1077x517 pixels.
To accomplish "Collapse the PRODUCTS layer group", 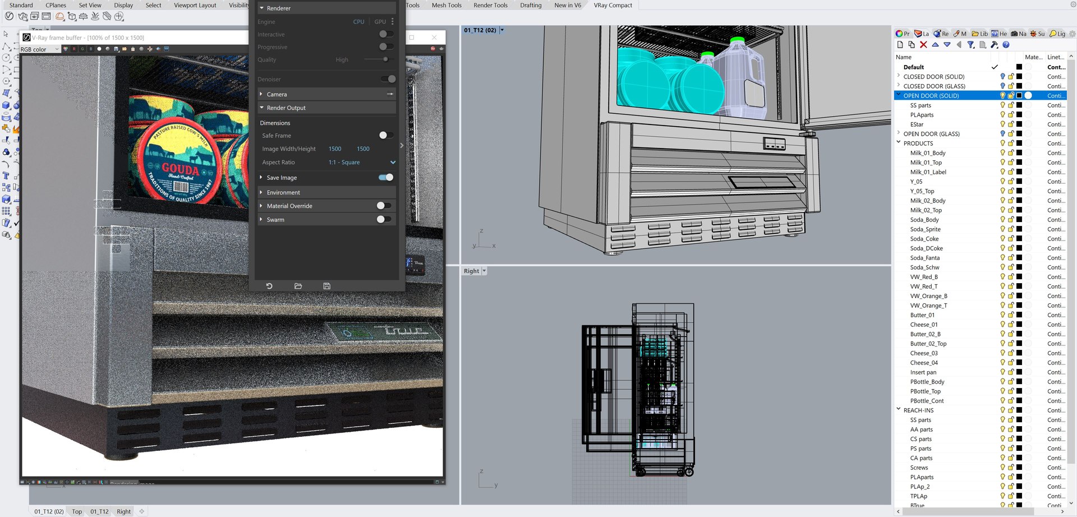I will coord(899,142).
